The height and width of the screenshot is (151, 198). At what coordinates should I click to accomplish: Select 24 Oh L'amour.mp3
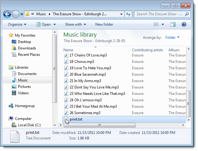86,100
